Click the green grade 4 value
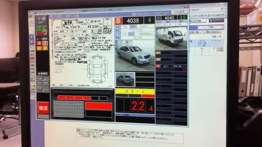Viewport: 262px width, 147px height. coord(149,20)
